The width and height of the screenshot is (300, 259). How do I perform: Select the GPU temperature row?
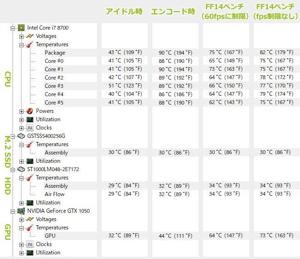point(70,236)
